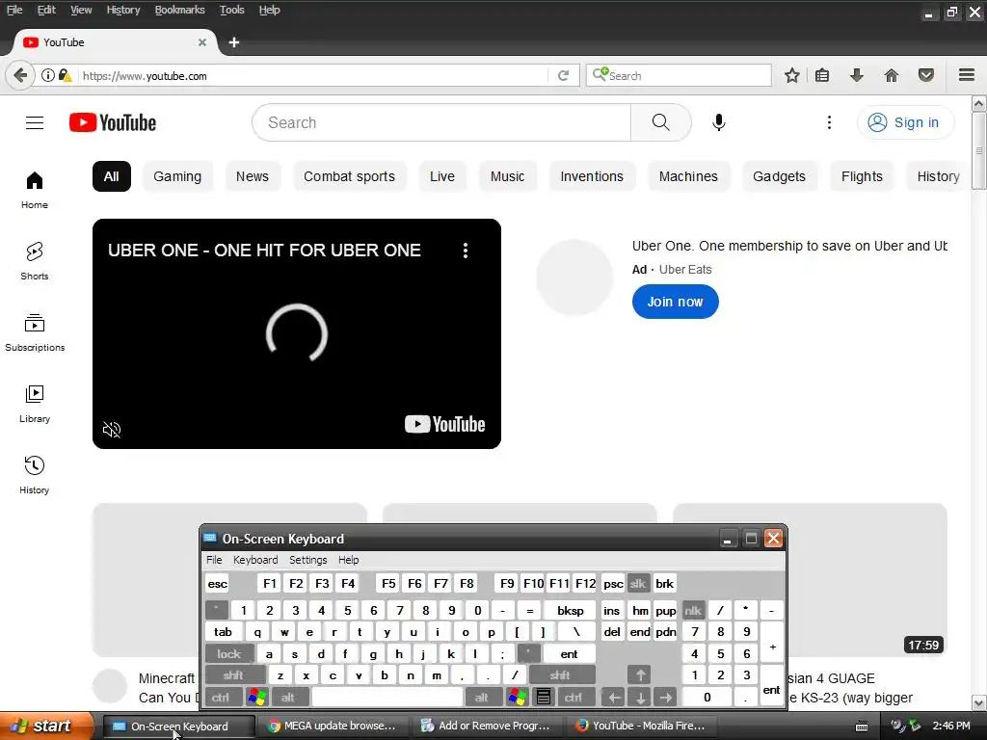Click the left arrow key on keyboard
This screenshot has width=987, height=740.
coord(614,697)
